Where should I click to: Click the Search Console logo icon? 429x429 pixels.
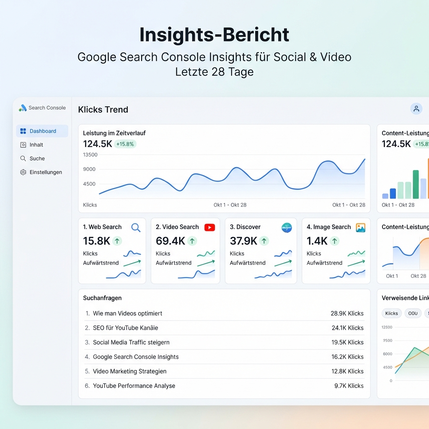coord(23,108)
